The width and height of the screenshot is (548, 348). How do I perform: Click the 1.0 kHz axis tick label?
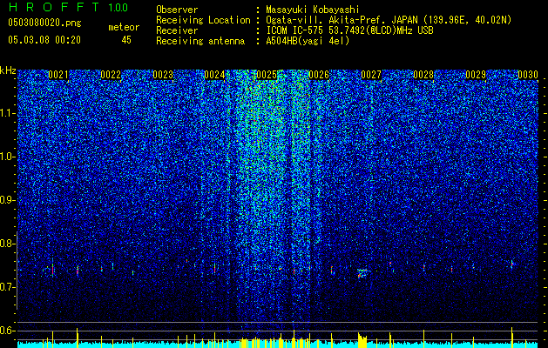click(x=7, y=157)
